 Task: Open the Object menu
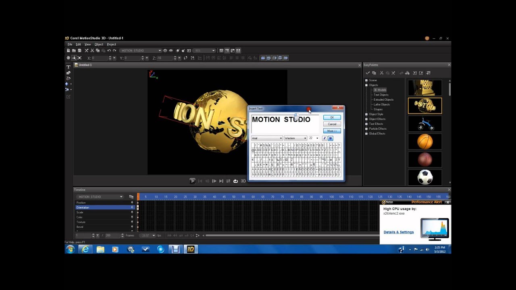point(99,44)
